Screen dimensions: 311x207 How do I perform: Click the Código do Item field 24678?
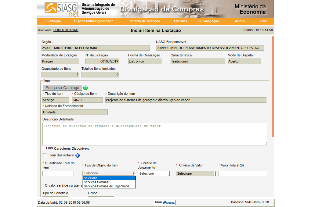[x=87, y=100]
